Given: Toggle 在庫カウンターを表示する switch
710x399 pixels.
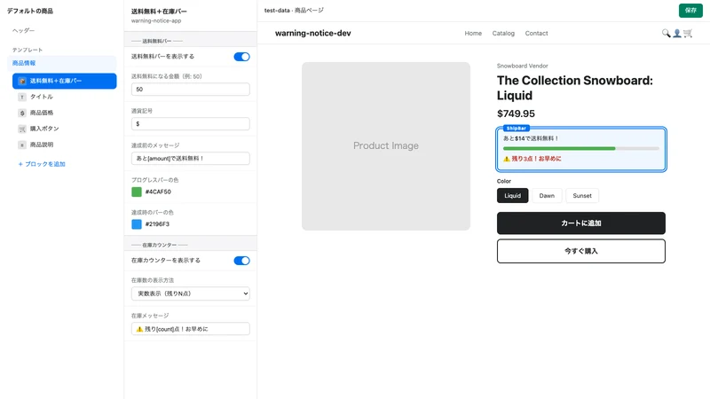Looking at the screenshot, I should point(241,261).
